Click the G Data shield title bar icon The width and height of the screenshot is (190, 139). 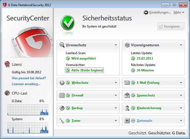click(5, 5)
